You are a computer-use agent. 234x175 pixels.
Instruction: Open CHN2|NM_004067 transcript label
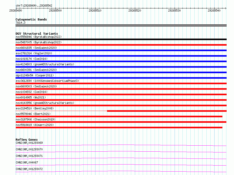(x=27, y=162)
